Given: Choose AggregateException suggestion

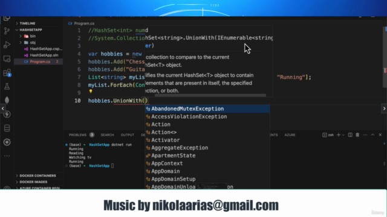Looking at the screenshot, I should (x=207, y=148).
